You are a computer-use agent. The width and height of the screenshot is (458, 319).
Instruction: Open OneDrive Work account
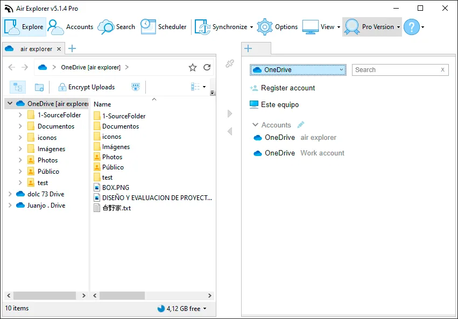click(299, 153)
